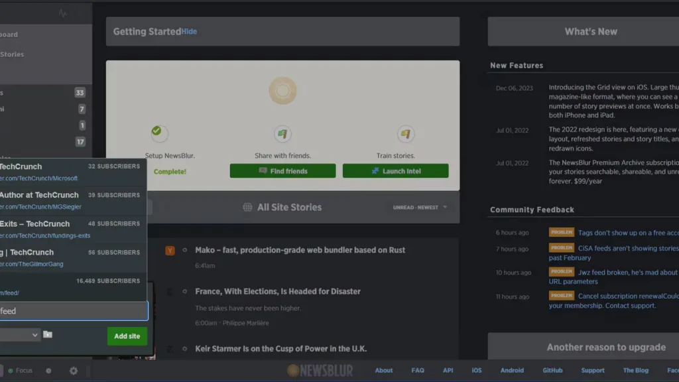The width and height of the screenshot is (679, 382).
Task: Click the green checkmark Setup NewsBlur icon
Action: click(x=159, y=133)
